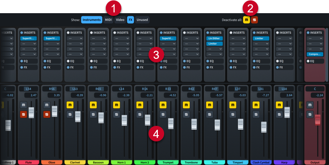Deactivate all solos with the red button
Screen dimensions: 329x165
254,19
